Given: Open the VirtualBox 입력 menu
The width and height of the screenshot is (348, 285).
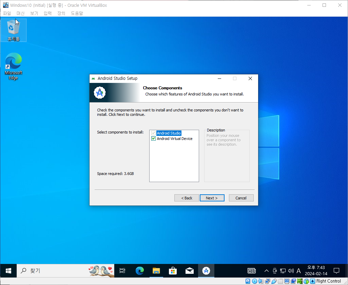Looking at the screenshot, I should tap(47, 13).
